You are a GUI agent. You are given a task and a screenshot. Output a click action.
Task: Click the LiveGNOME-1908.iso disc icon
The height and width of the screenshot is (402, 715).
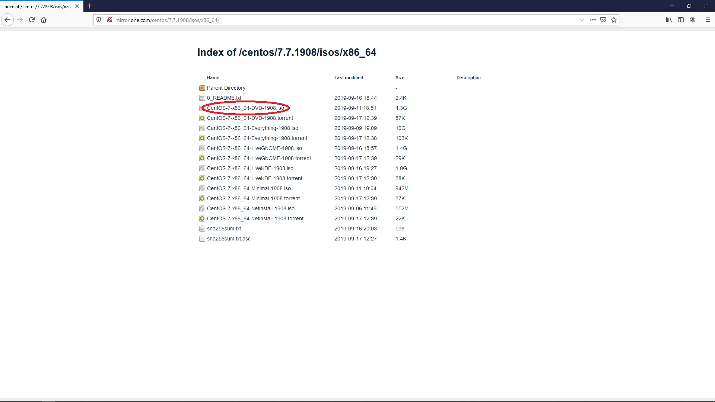point(202,148)
